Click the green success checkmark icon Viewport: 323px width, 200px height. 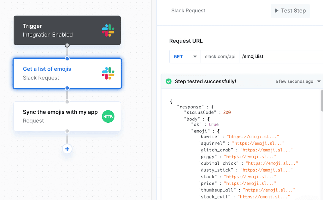click(169, 81)
